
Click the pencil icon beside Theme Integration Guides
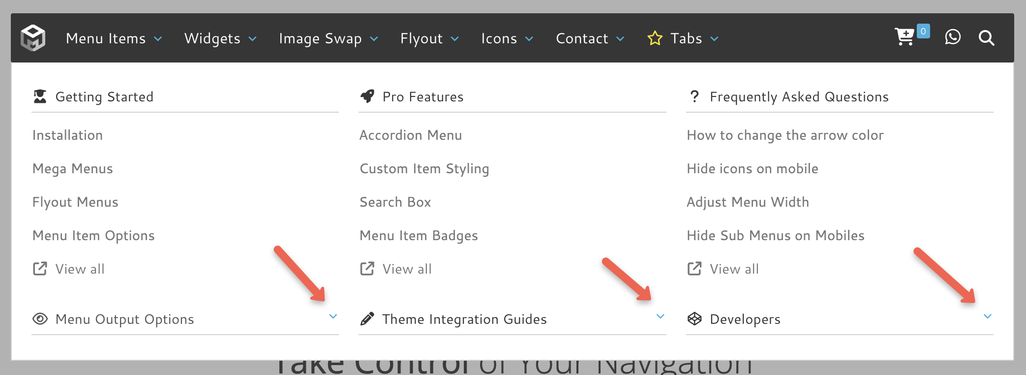point(367,319)
